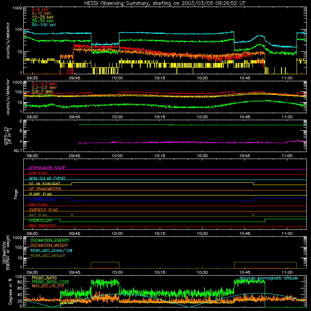Click the GOES-10 axis label
This screenshot has width=311, height=311.
[8, 136]
